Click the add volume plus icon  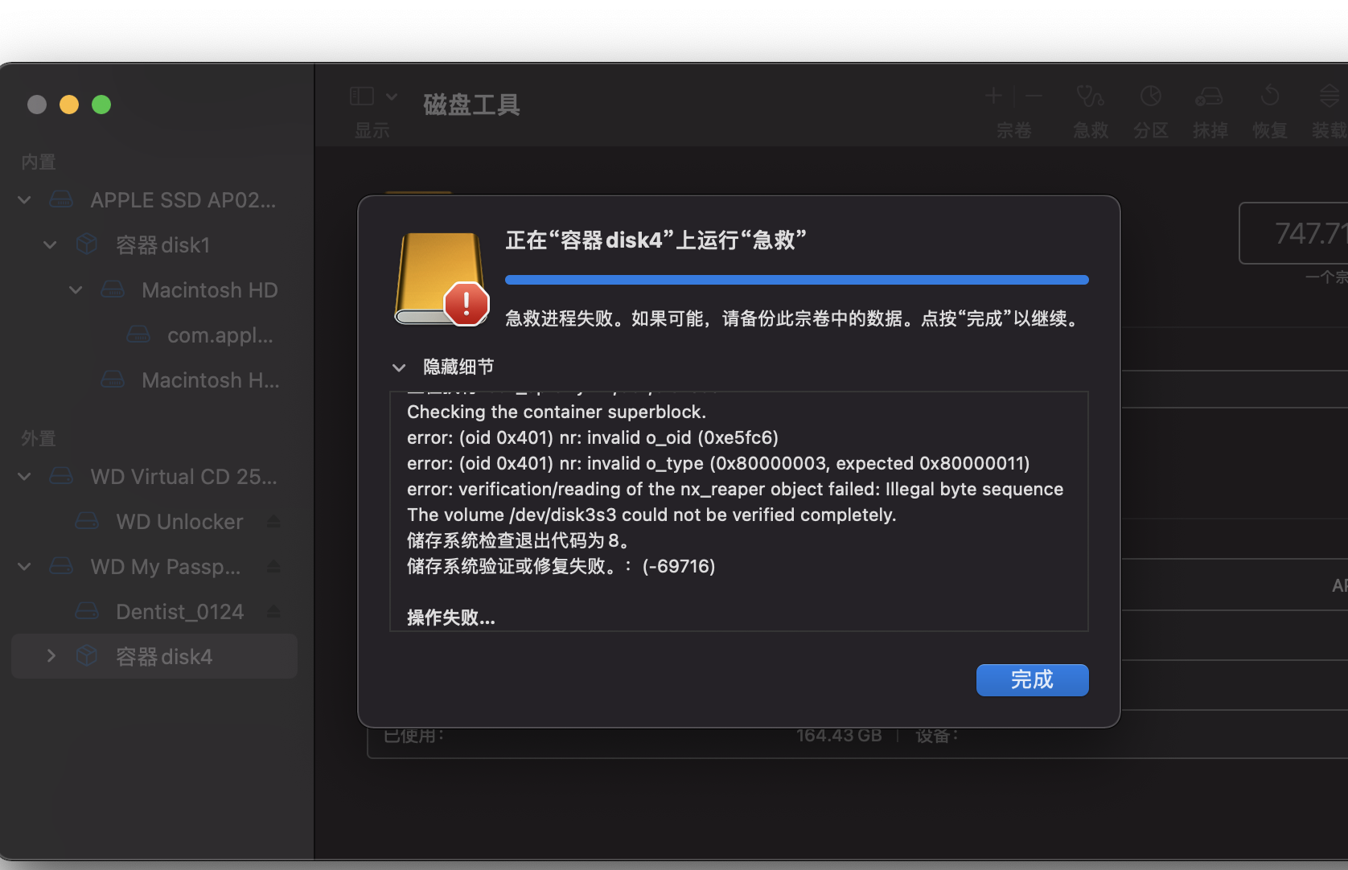(x=993, y=96)
